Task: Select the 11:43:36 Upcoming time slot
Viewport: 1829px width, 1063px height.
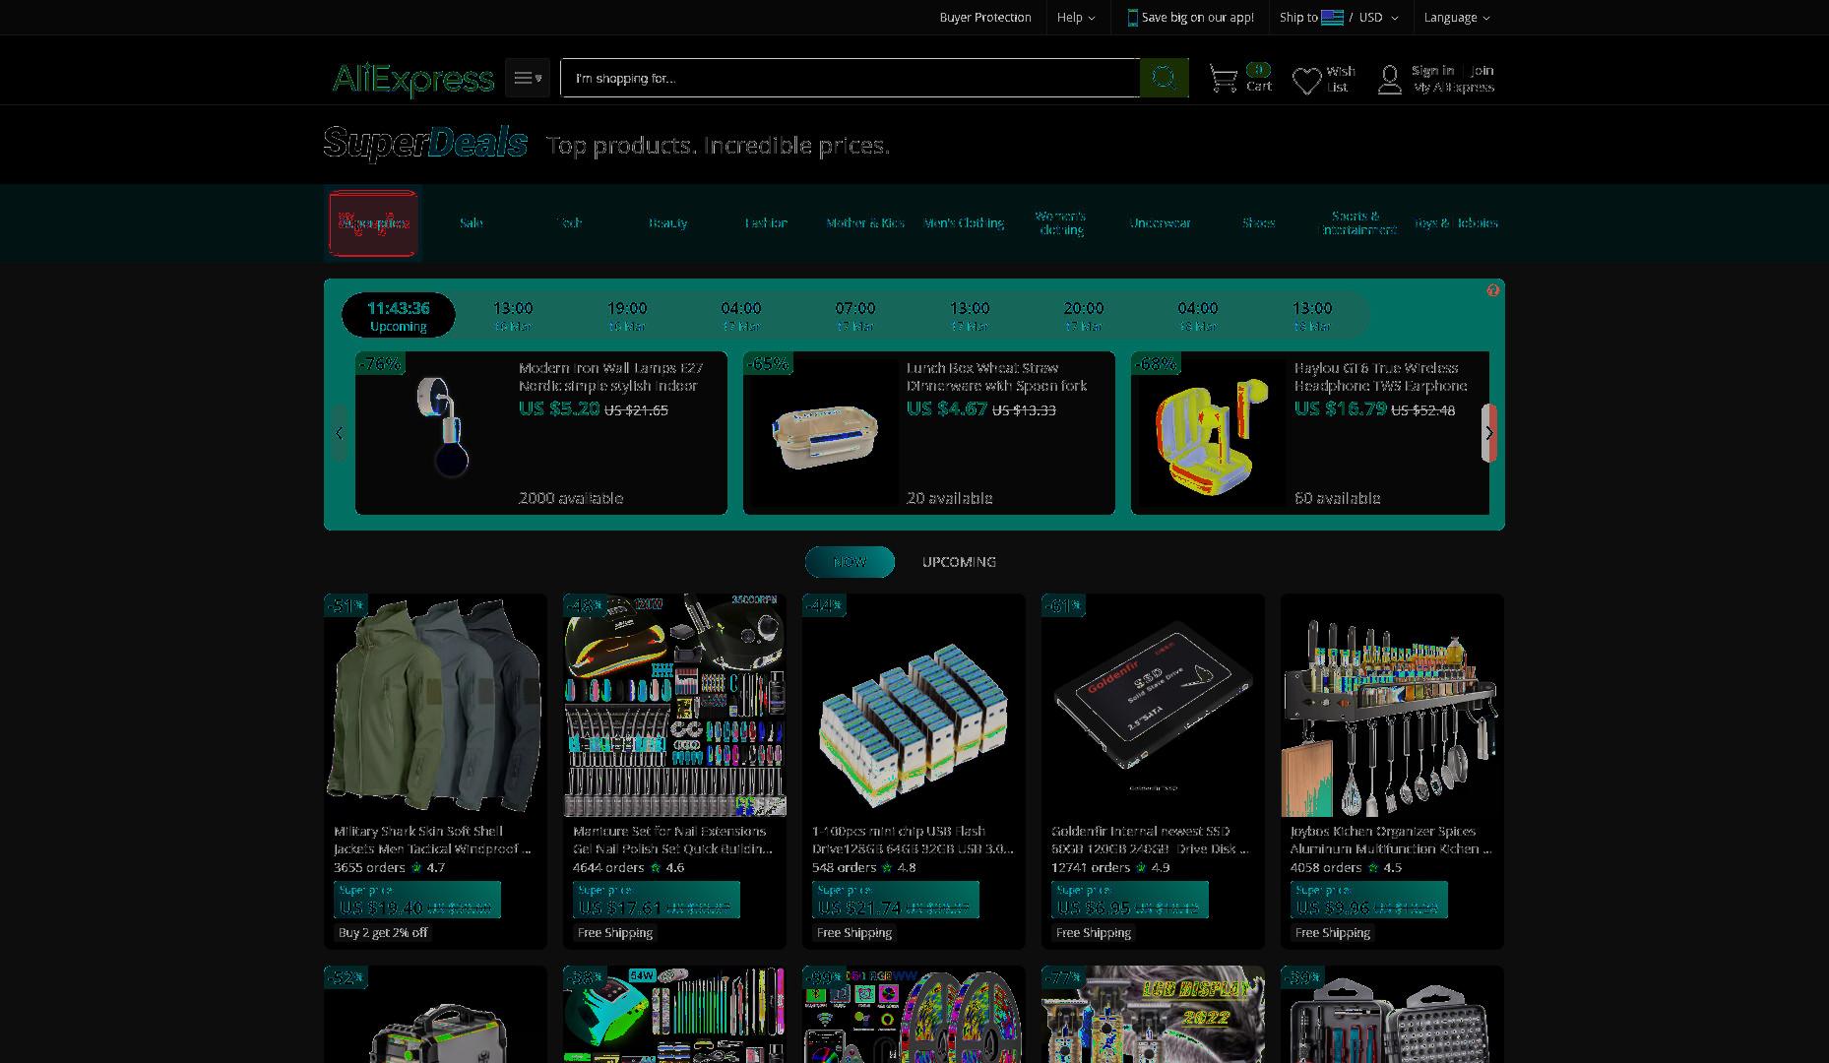Action: point(399,315)
